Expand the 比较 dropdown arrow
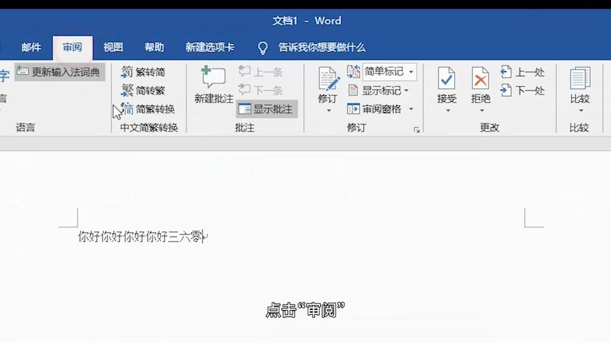The image size is (611, 343). tap(581, 111)
